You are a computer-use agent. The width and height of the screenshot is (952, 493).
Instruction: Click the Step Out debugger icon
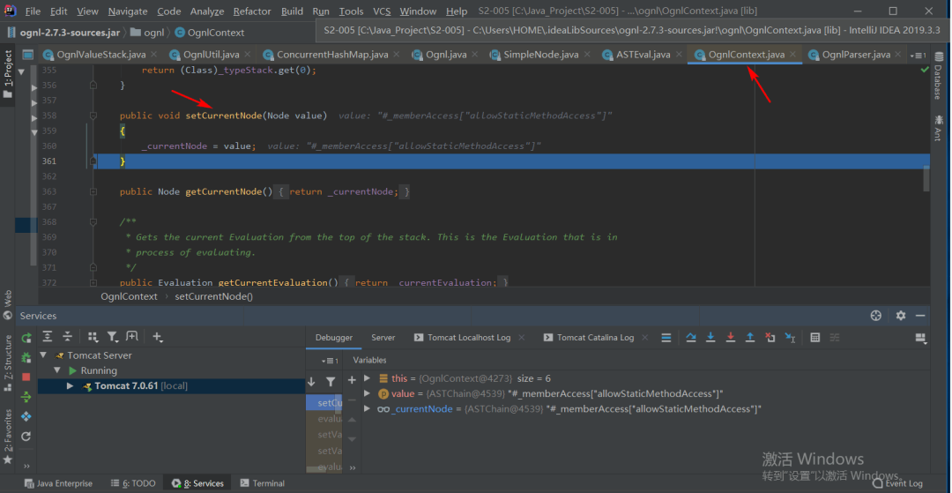[x=750, y=338]
